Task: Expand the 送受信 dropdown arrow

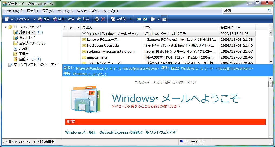Action: [131, 19]
